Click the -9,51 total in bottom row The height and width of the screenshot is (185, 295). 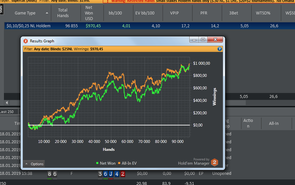click(x=189, y=183)
